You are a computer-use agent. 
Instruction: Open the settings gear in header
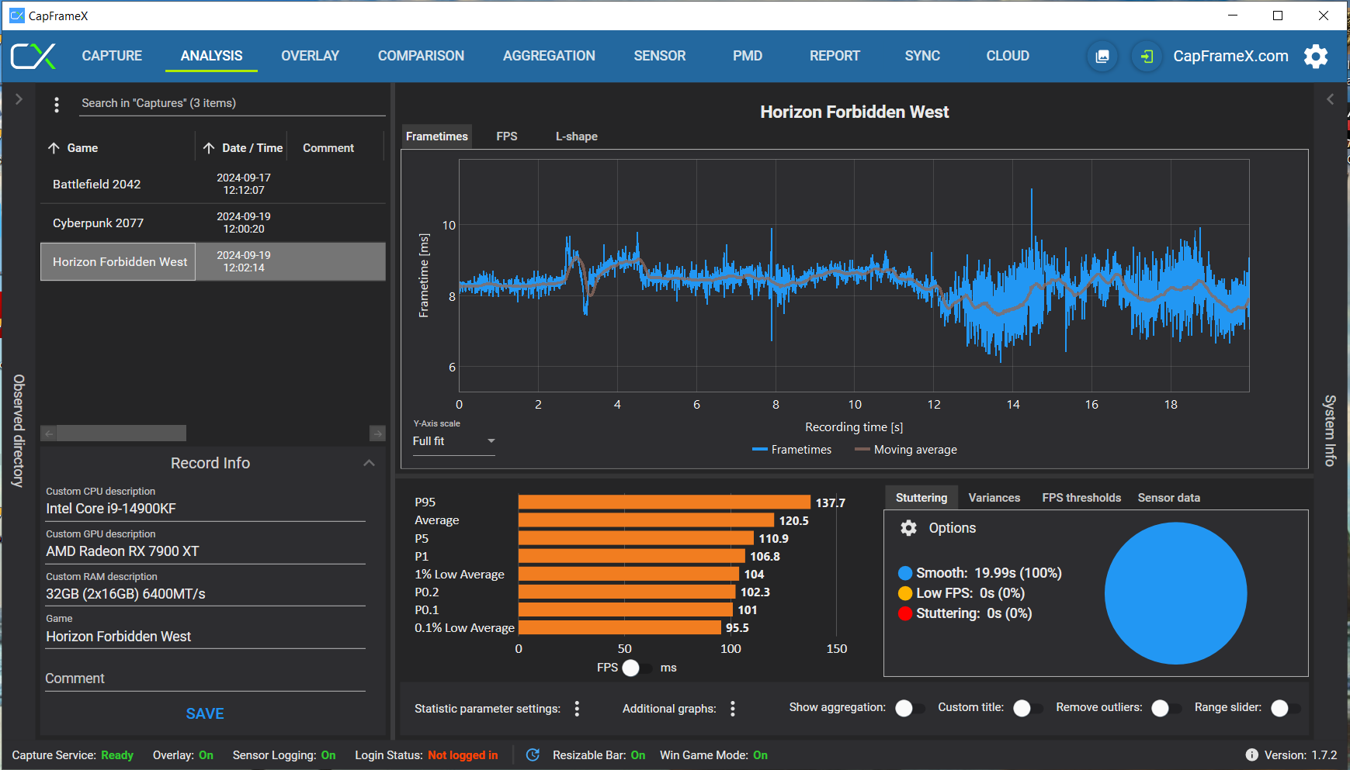tap(1316, 56)
